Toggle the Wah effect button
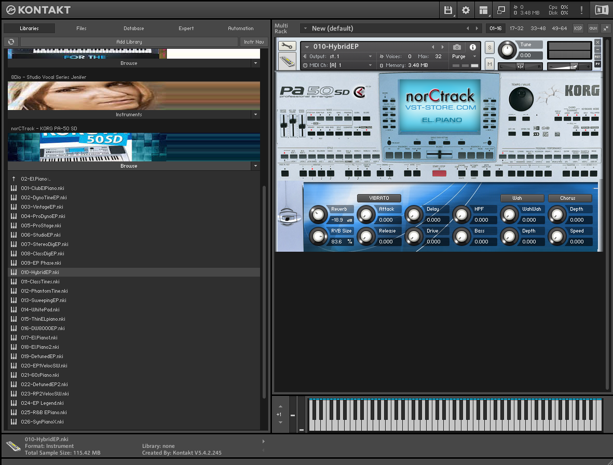613x465 pixels. [522, 198]
